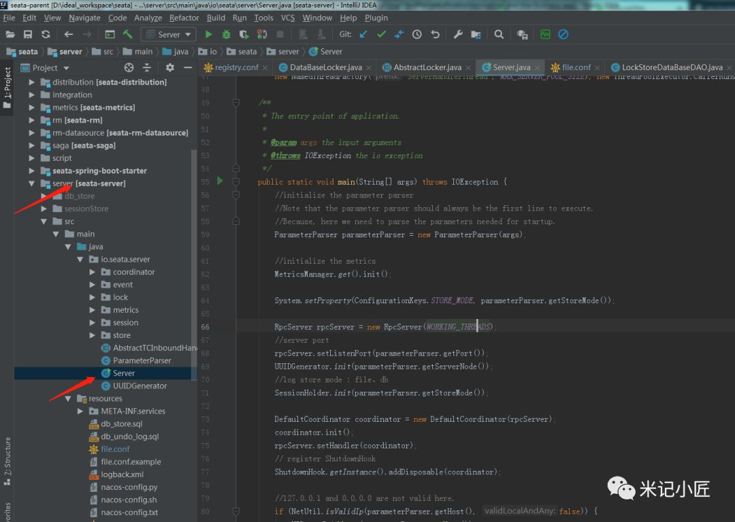Open Settings with the wrench icon

tap(458, 34)
